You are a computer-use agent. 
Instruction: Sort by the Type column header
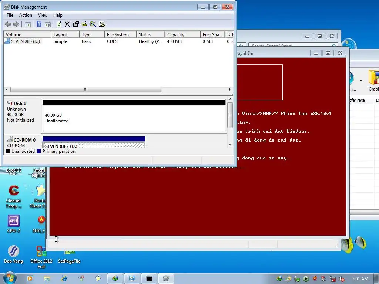point(92,34)
